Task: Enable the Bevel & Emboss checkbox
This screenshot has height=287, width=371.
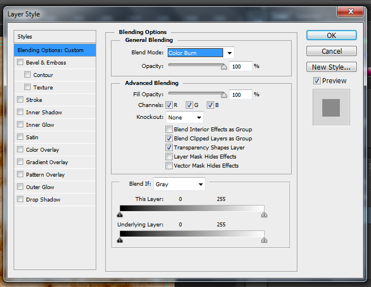Action: click(x=20, y=62)
